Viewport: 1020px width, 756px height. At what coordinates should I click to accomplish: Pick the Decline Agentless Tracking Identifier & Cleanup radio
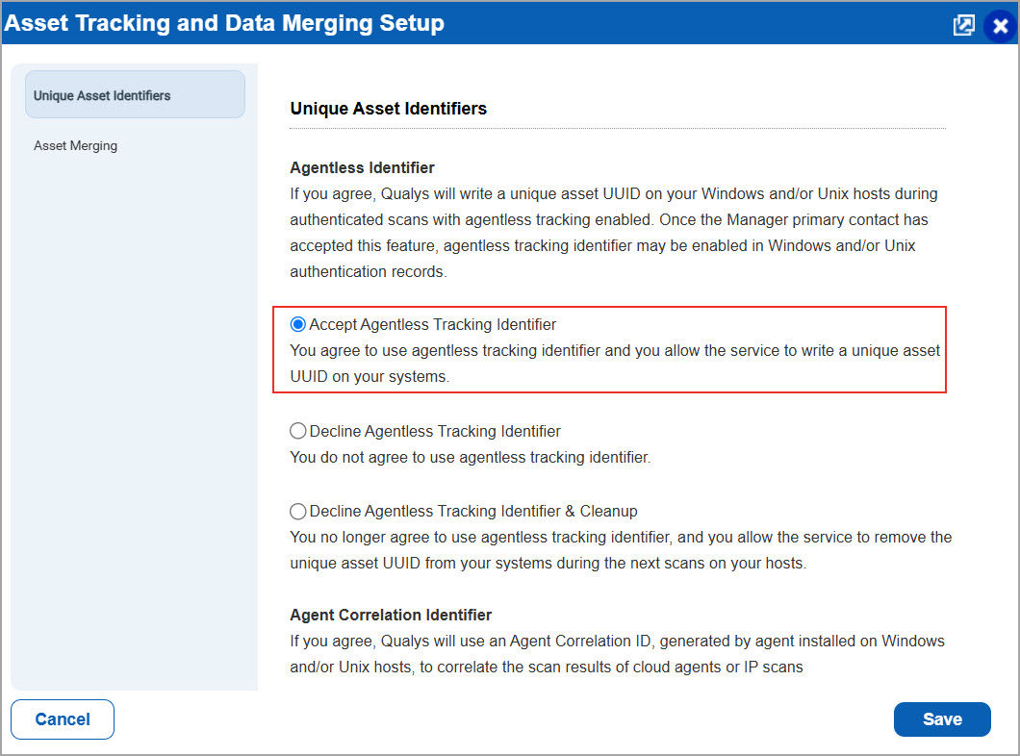coord(298,512)
